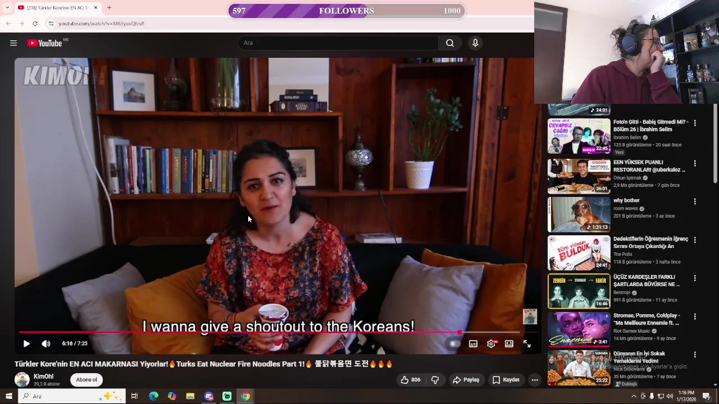719x404 pixels.
Task: Open the KimOh! channel name link
Action: click(x=44, y=377)
